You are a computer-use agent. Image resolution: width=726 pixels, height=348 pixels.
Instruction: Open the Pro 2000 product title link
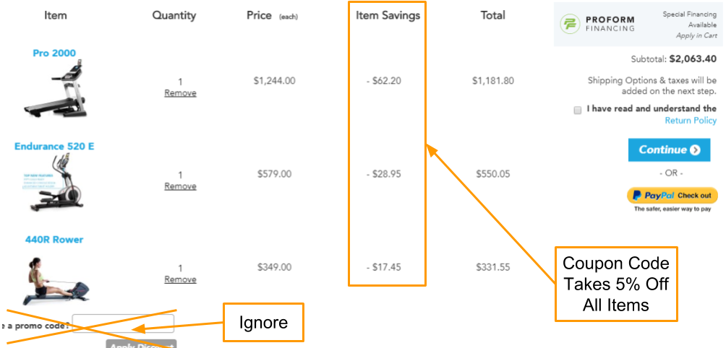[x=54, y=53]
